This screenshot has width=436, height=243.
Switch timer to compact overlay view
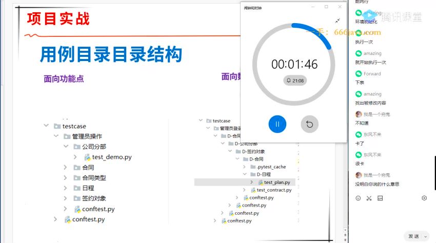tap(338, 21)
